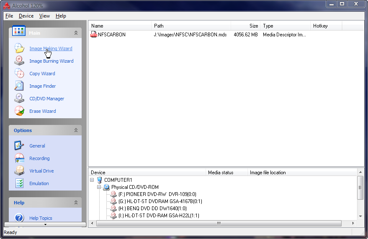Select the COMPUTER1 tree label
The image size is (368, 239).
click(118, 180)
